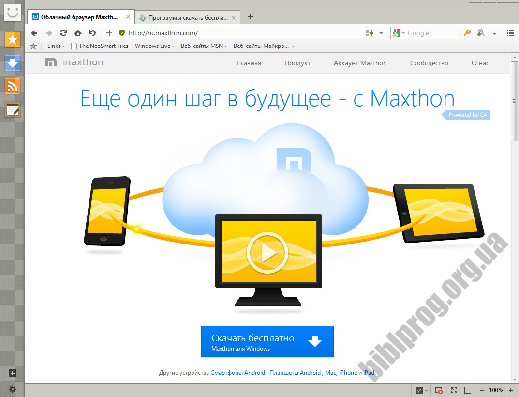Open the RSS feed reader sidebar panel

tap(13, 86)
